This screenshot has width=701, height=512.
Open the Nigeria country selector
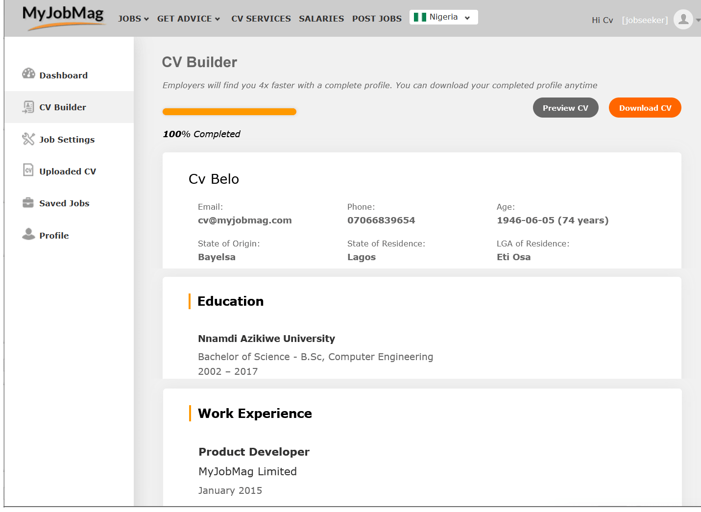[443, 17]
